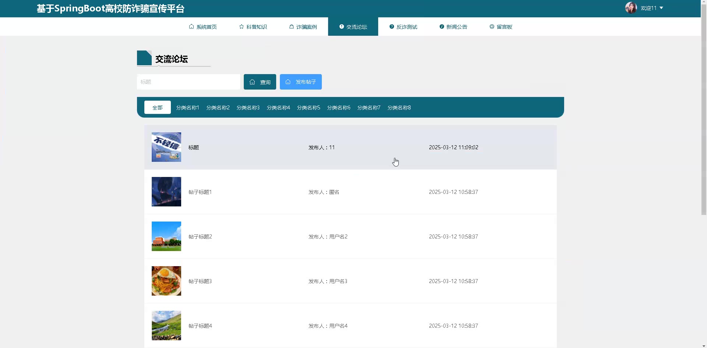Filter posts by 分类名称1
The height and width of the screenshot is (348, 707).
[187, 108]
